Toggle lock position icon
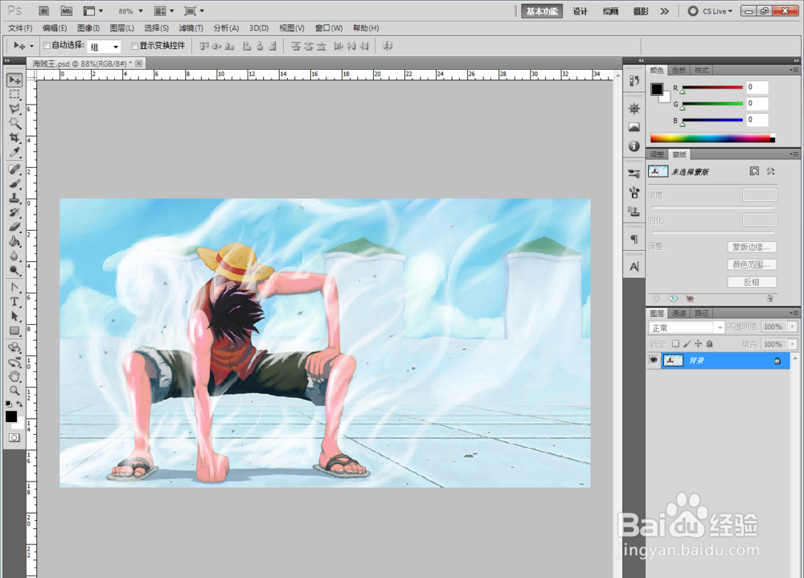Screen dimensions: 804x578 click(699, 343)
